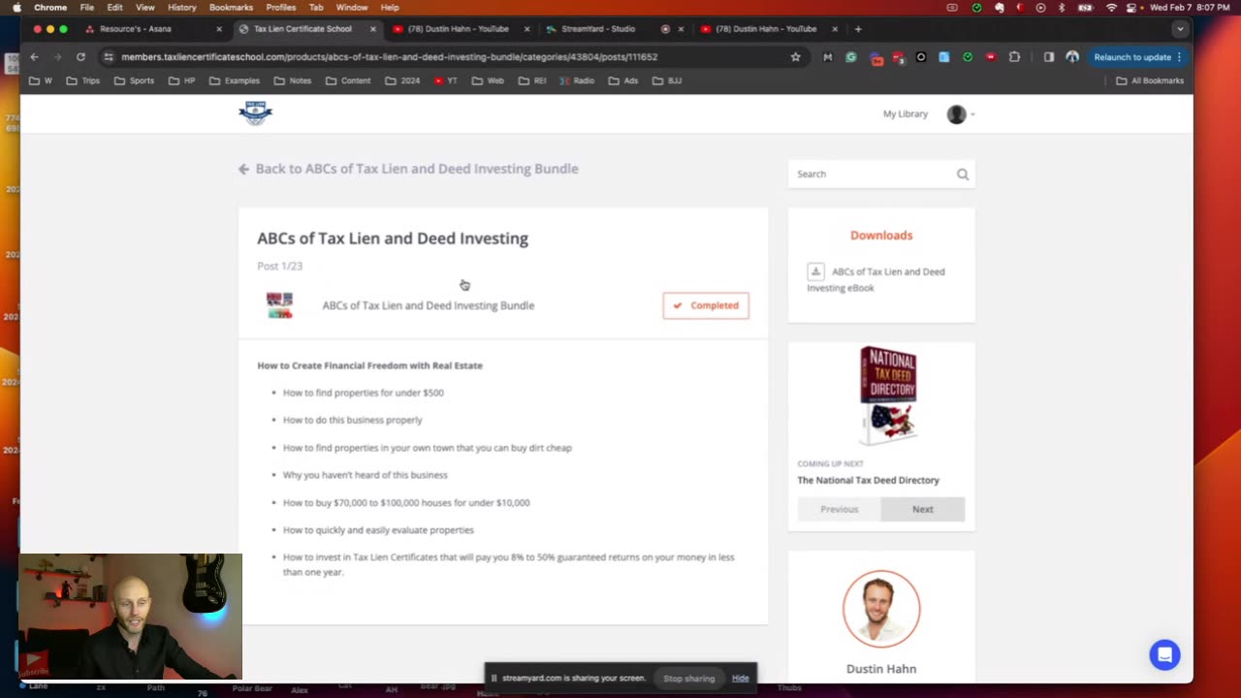
Task: Open a new Chrome tab
Action: coord(858,29)
